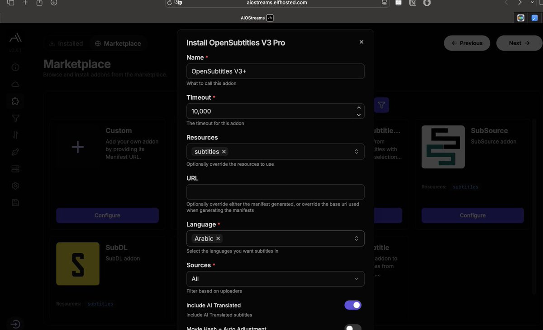The image size is (543, 330).
Task: Select the puzzle-piece Addons icon in sidebar
Action: [15, 101]
